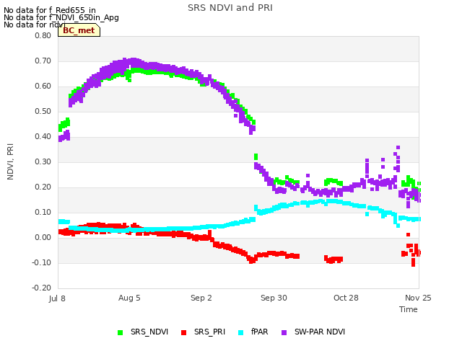Select the SW-PAR NDVI legend label

(x=320, y=332)
